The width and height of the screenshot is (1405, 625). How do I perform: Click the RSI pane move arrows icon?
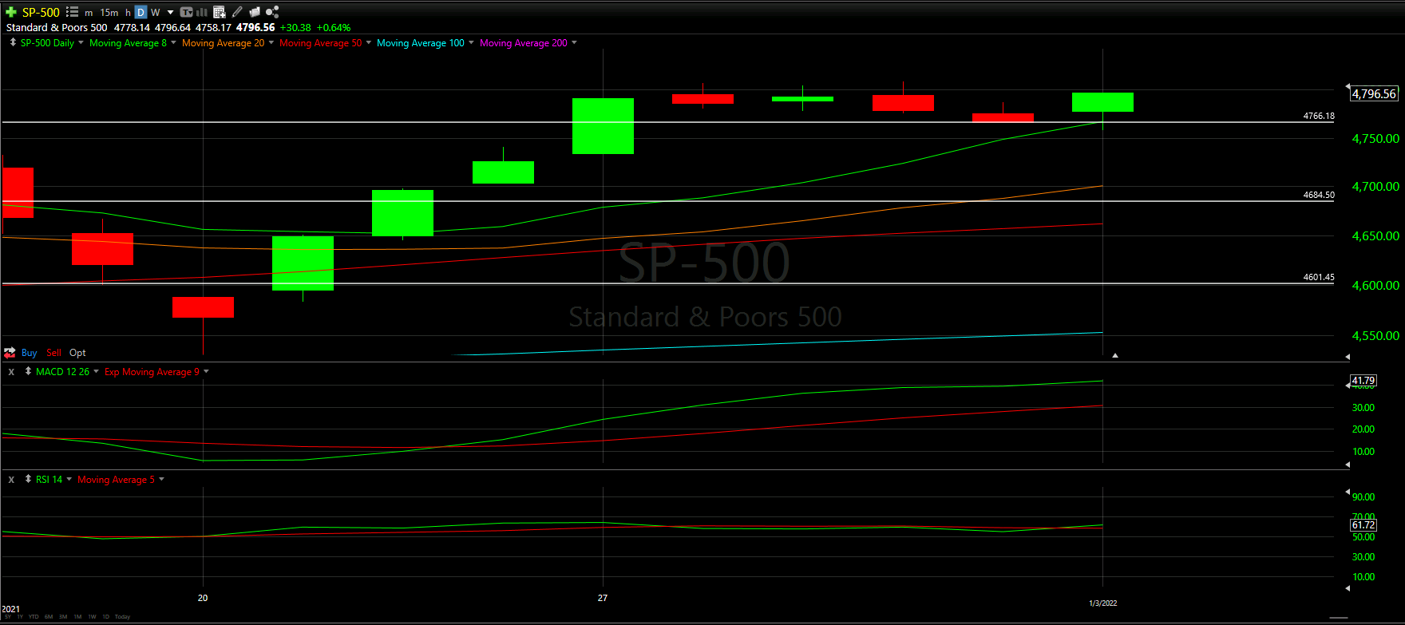[x=28, y=479]
